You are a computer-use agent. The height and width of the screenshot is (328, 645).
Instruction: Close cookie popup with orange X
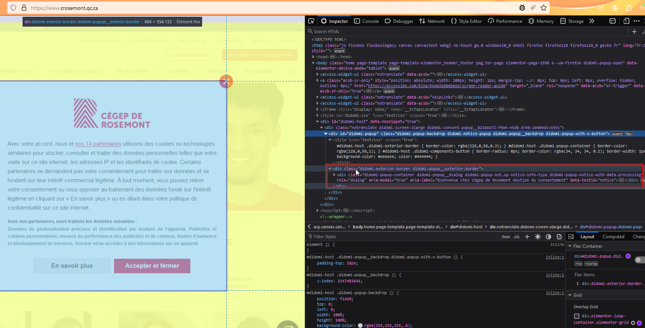(226, 81)
